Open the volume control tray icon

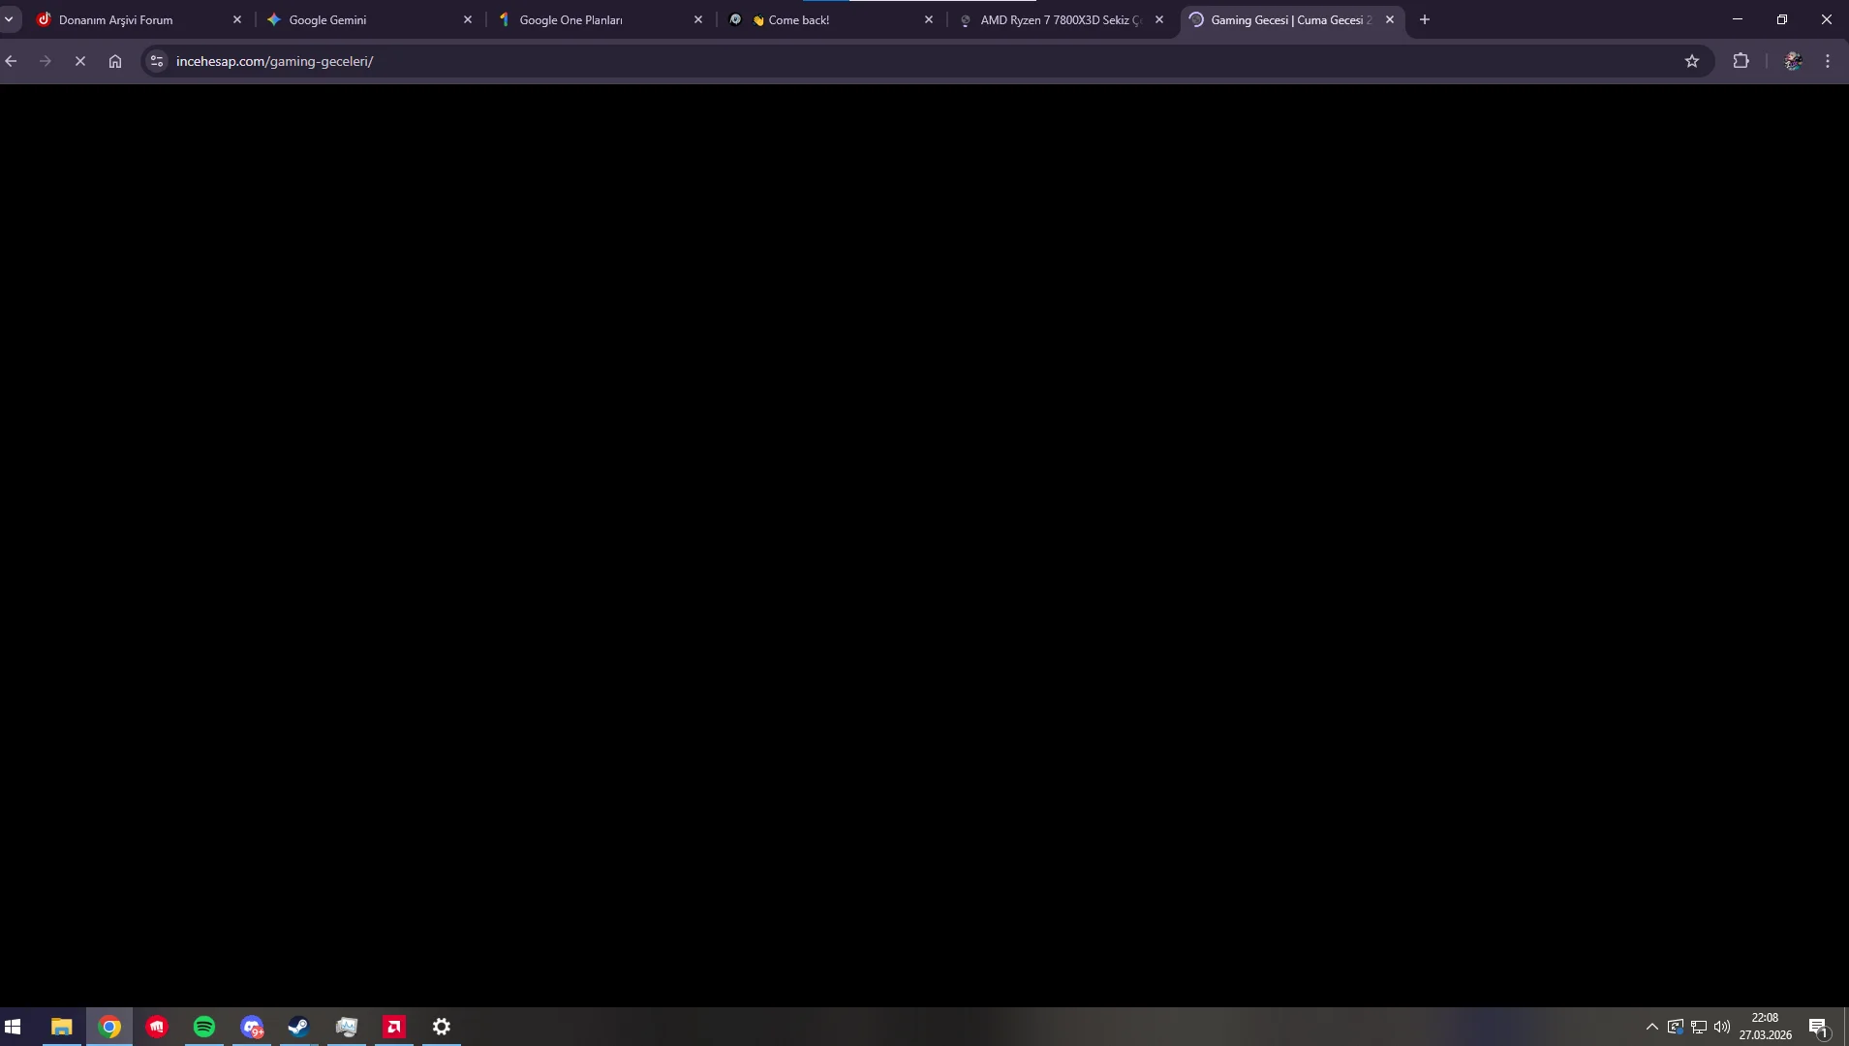click(1722, 1027)
